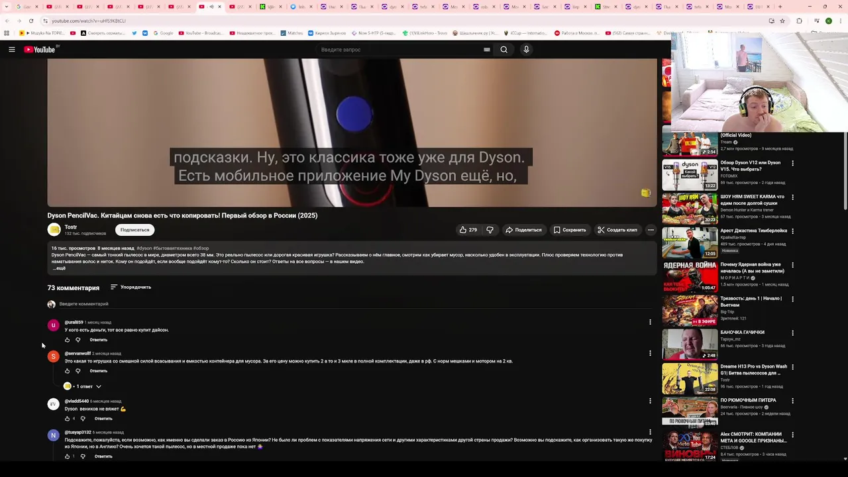Open Google bookmark in bookmarks bar
The width and height of the screenshot is (848, 477).
[x=162, y=33]
